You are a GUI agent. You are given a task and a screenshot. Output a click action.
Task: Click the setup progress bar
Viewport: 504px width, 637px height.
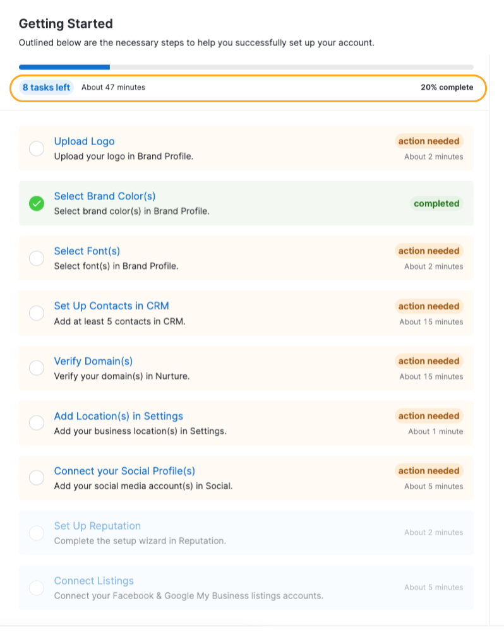246,67
